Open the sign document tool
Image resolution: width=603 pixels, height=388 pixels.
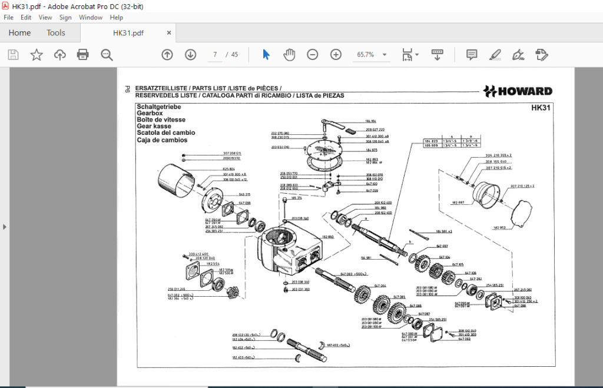coord(518,55)
